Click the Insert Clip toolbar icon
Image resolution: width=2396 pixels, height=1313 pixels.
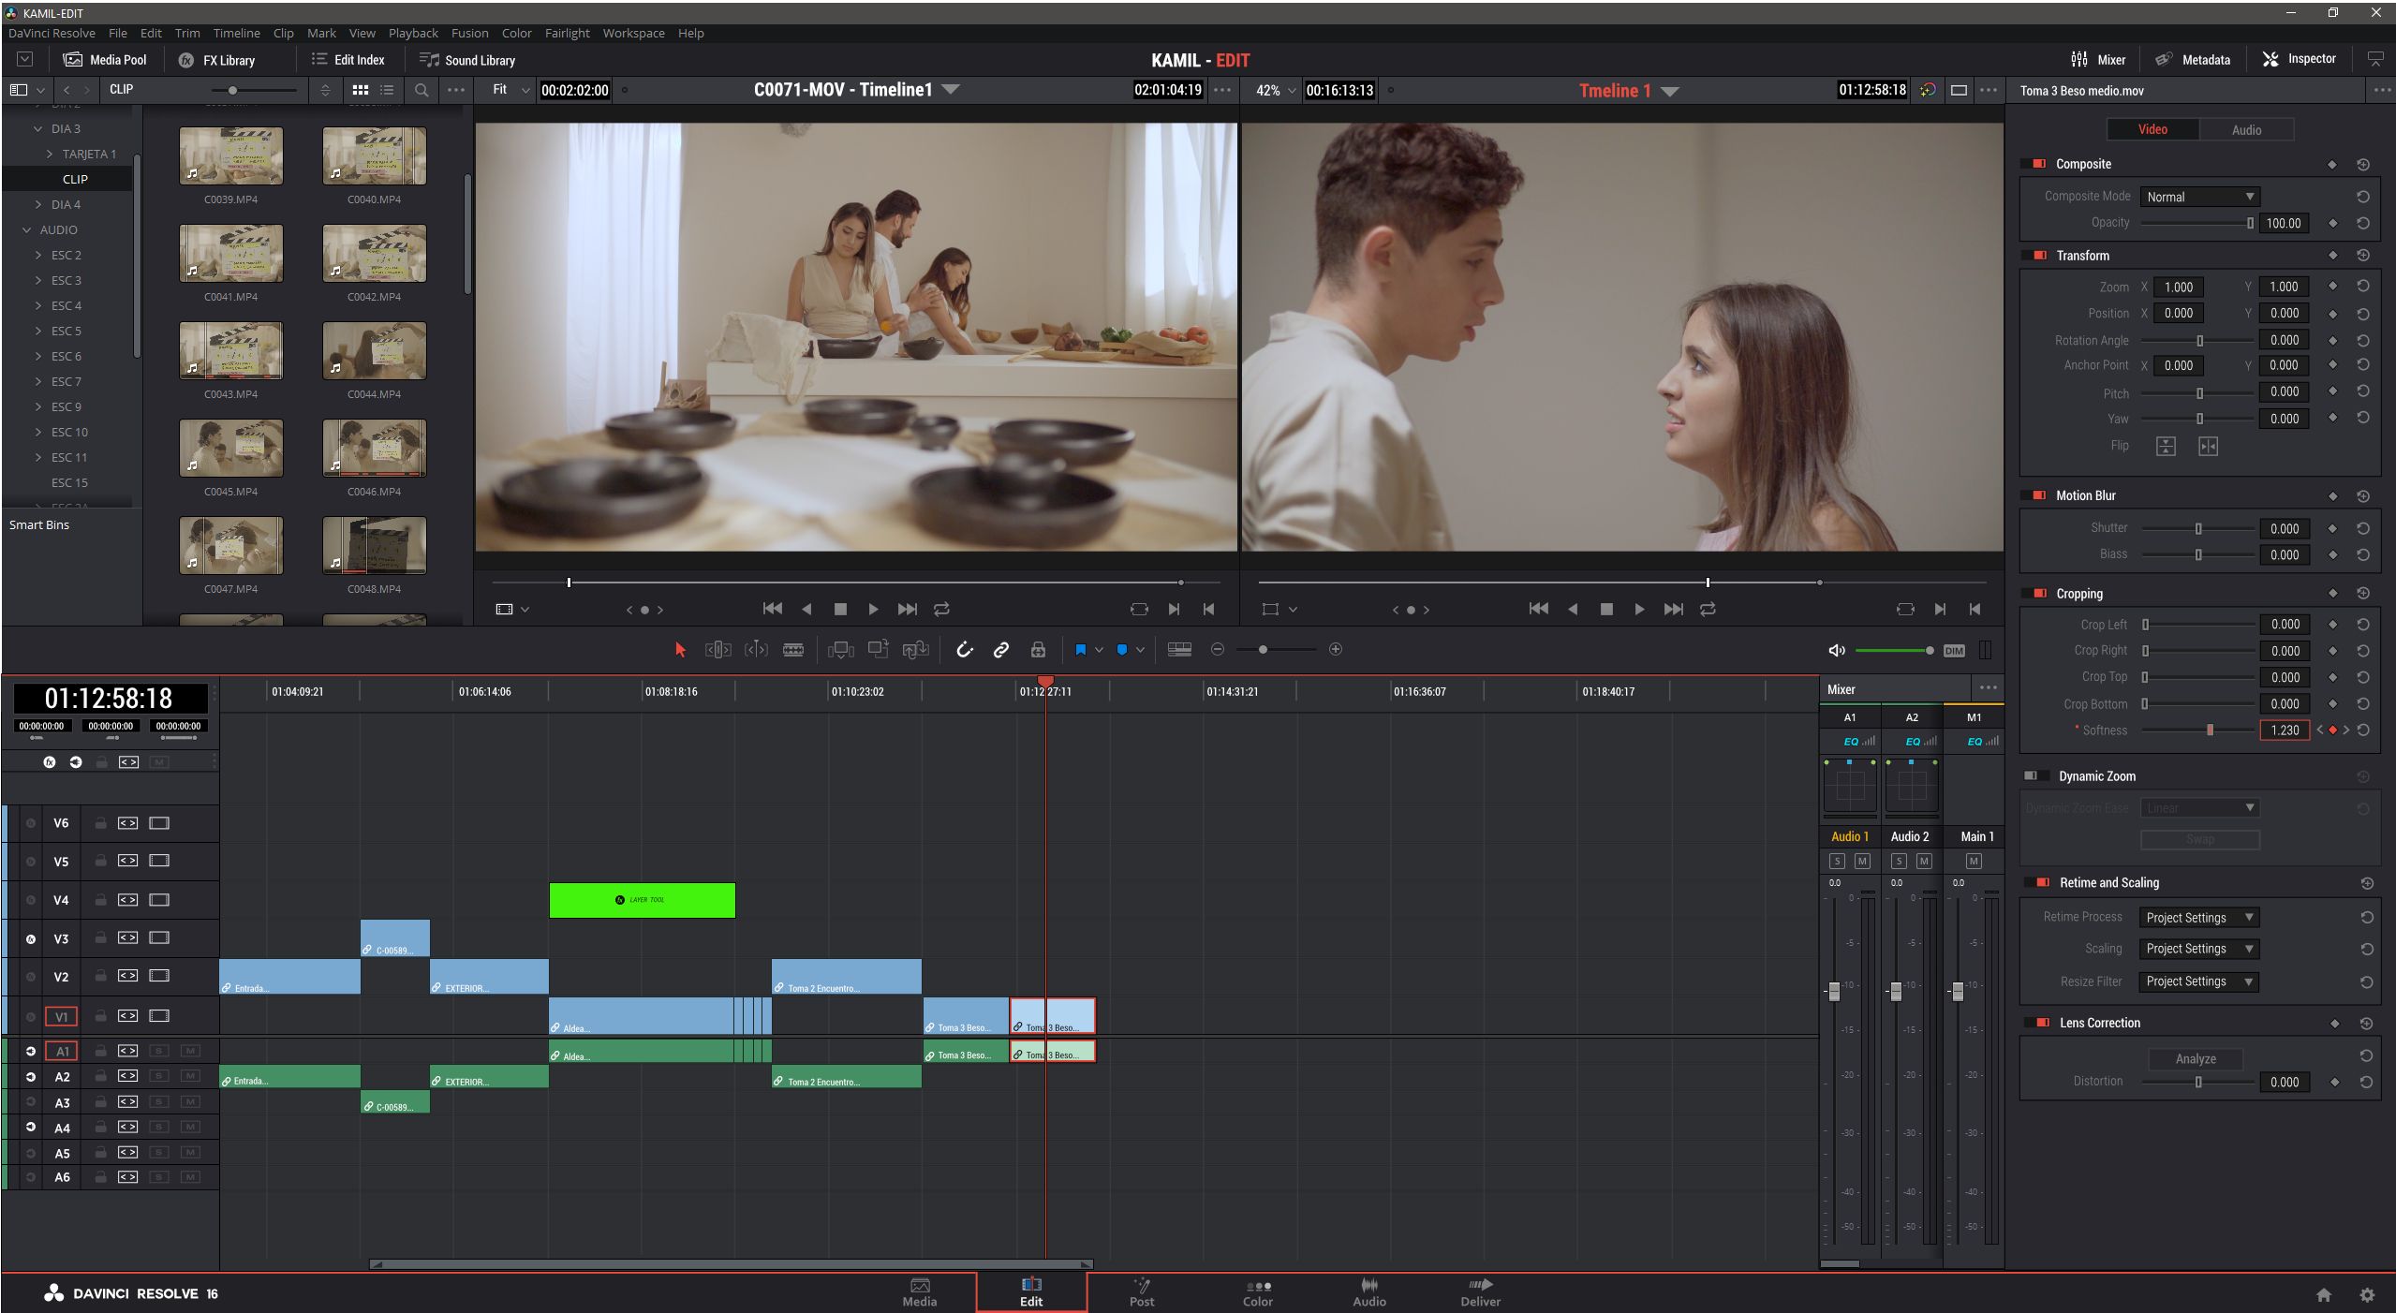coord(840,649)
